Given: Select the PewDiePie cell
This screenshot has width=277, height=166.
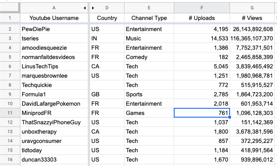Looking at the screenshot, I should 54,29.
